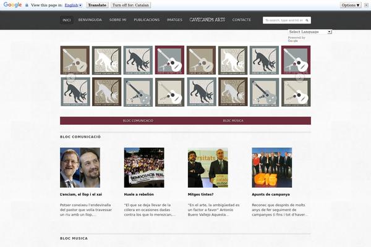Screen dimensions: 371x247
Task: Open the PUBLICACIONS menu
Action: click(147, 20)
